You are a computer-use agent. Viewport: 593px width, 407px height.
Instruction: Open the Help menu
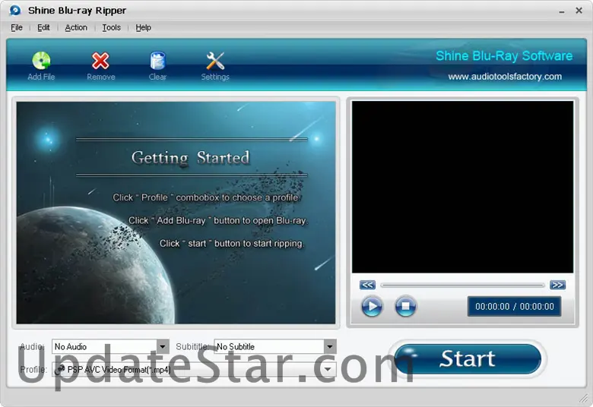(144, 27)
